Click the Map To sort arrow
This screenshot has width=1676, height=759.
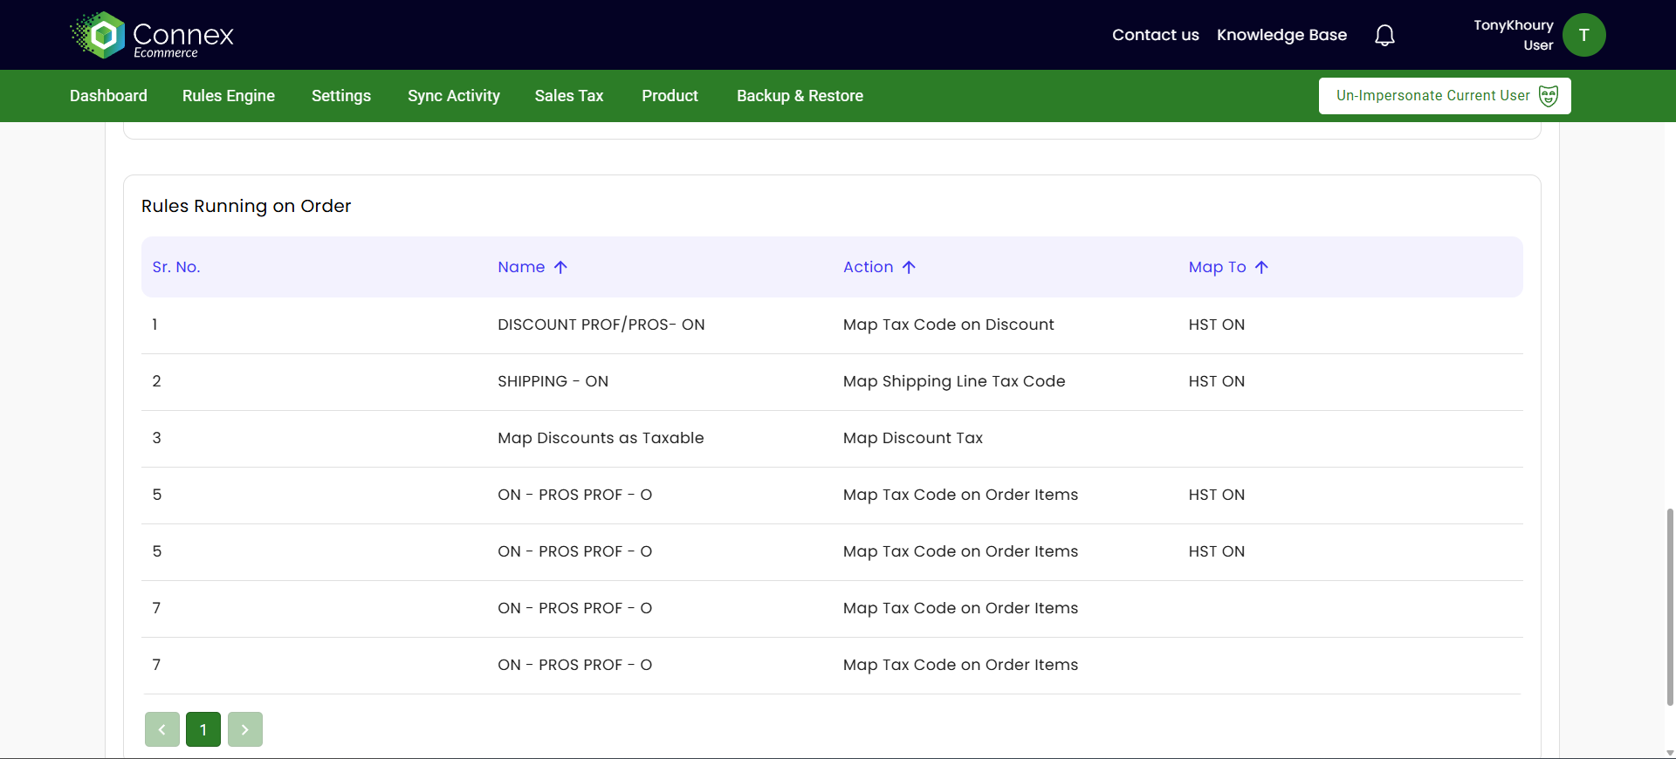tap(1261, 267)
